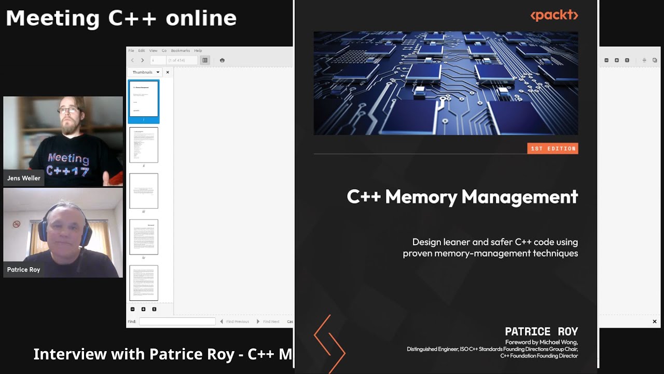This screenshot has width=664, height=374.
Task: Select the fifth thumbnail below page iv
Action: (x=144, y=283)
